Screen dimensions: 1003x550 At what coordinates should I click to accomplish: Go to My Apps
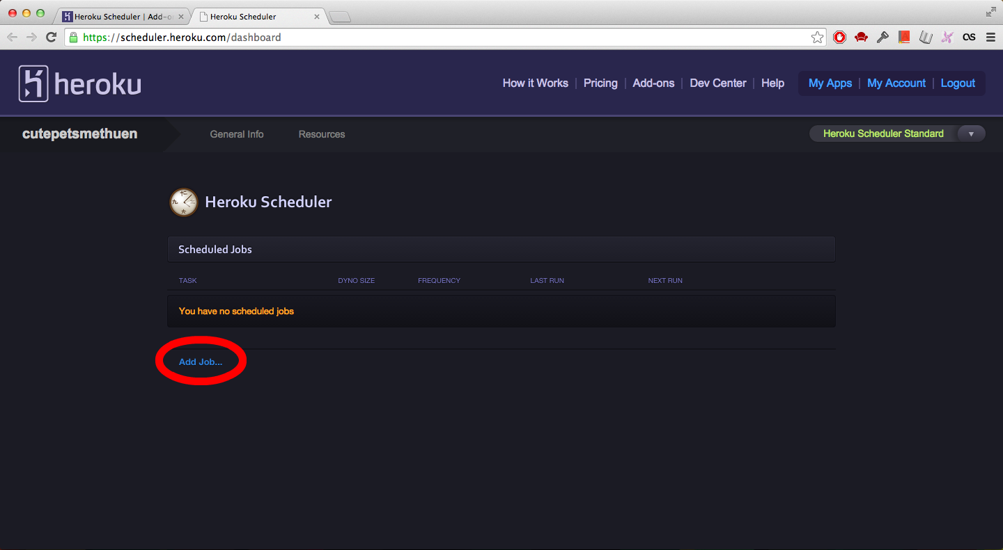pyautogui.click(x=830, y=83)
